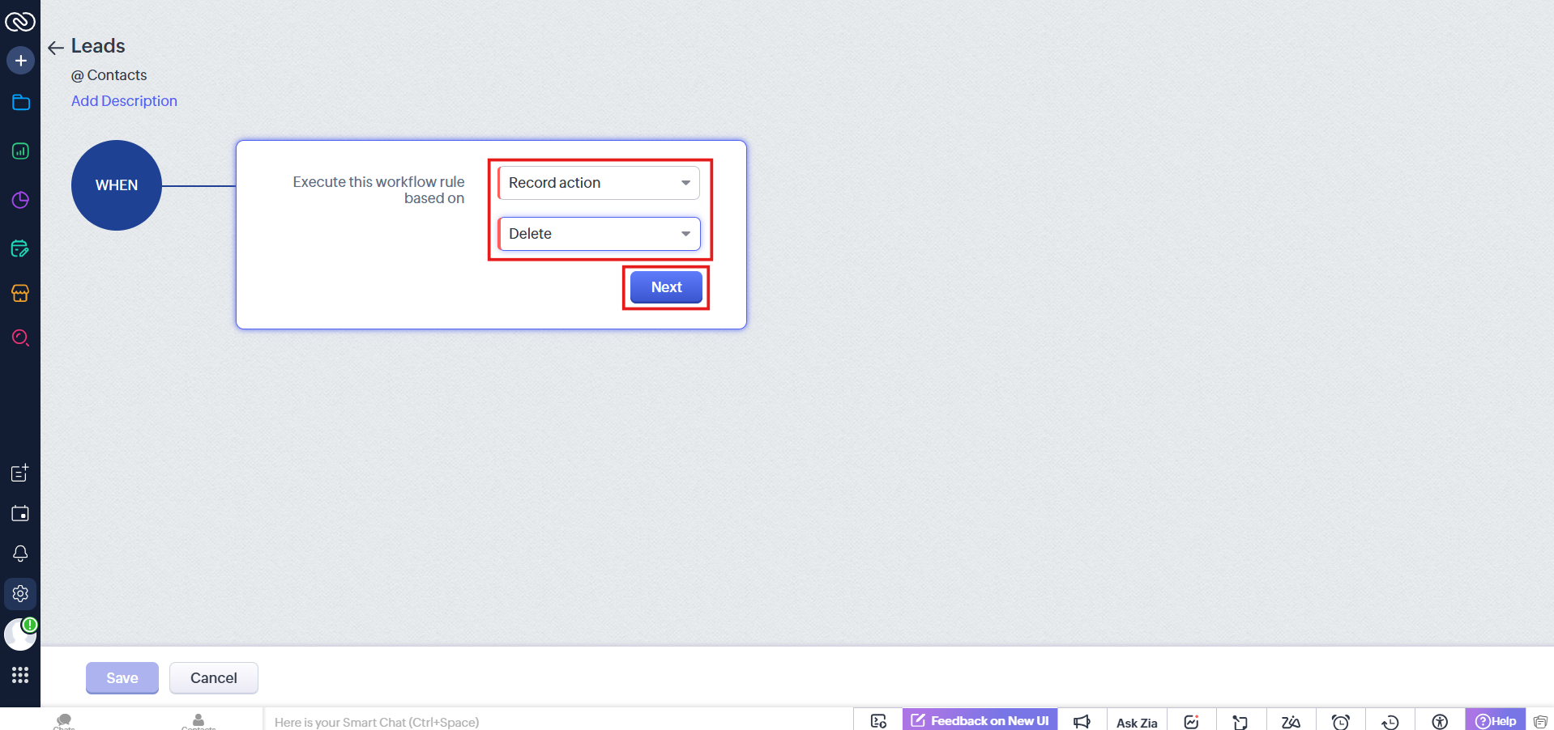Open the blue folder modules icon

pos(20,103)
